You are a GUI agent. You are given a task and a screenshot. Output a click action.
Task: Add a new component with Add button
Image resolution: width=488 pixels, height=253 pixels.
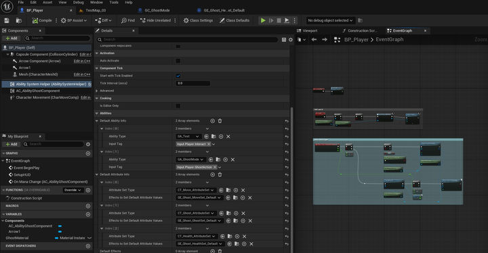(x=12, y=39)
